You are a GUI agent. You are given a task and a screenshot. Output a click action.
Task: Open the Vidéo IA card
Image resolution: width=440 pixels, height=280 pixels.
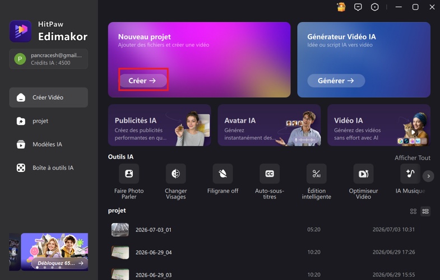pyautogui.click(x=379, y=125)
